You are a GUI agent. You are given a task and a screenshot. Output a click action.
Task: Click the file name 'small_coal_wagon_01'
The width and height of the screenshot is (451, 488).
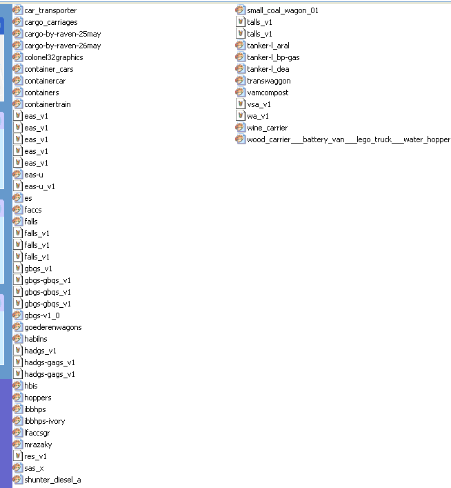pyautogui.click(x=283, y=10)
